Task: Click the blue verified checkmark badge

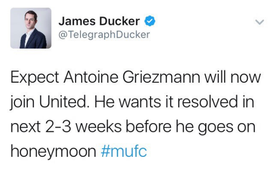Action: pyautogui.click(x=150, y=21)
